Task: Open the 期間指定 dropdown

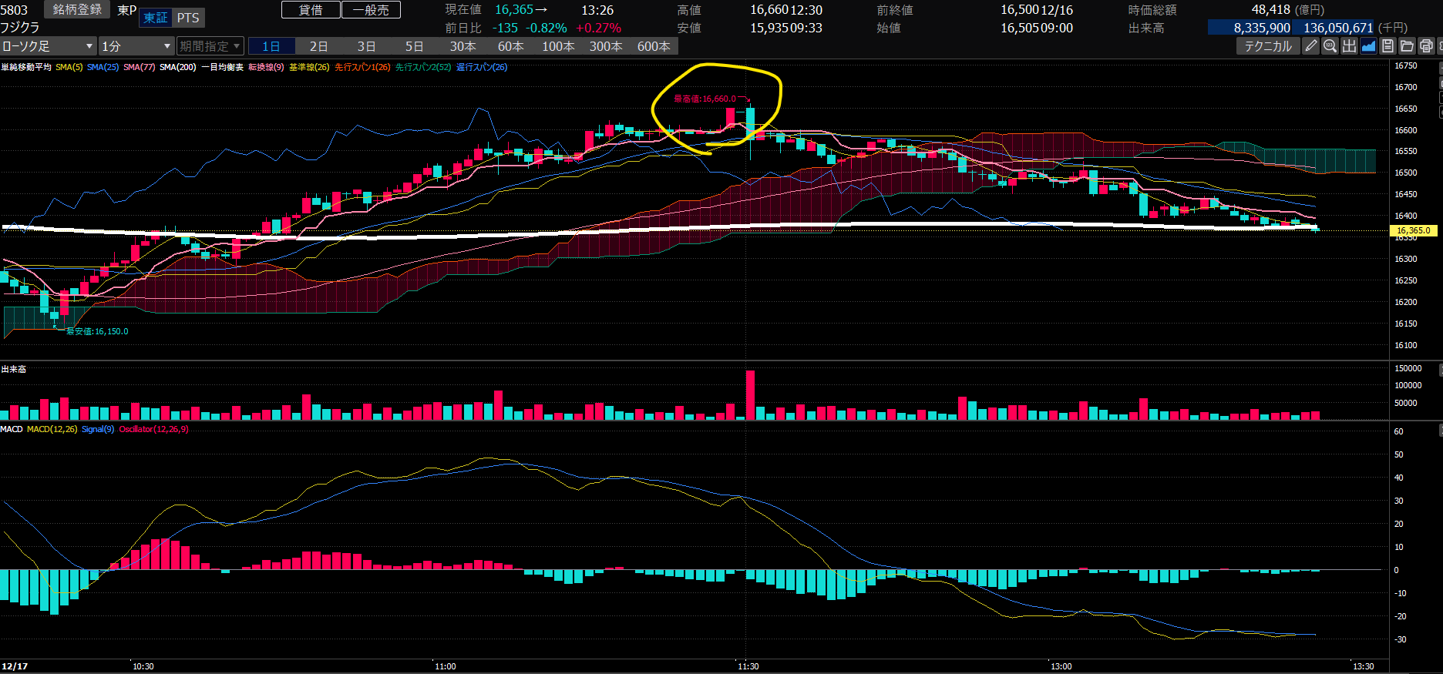Action: click(210, 46)
